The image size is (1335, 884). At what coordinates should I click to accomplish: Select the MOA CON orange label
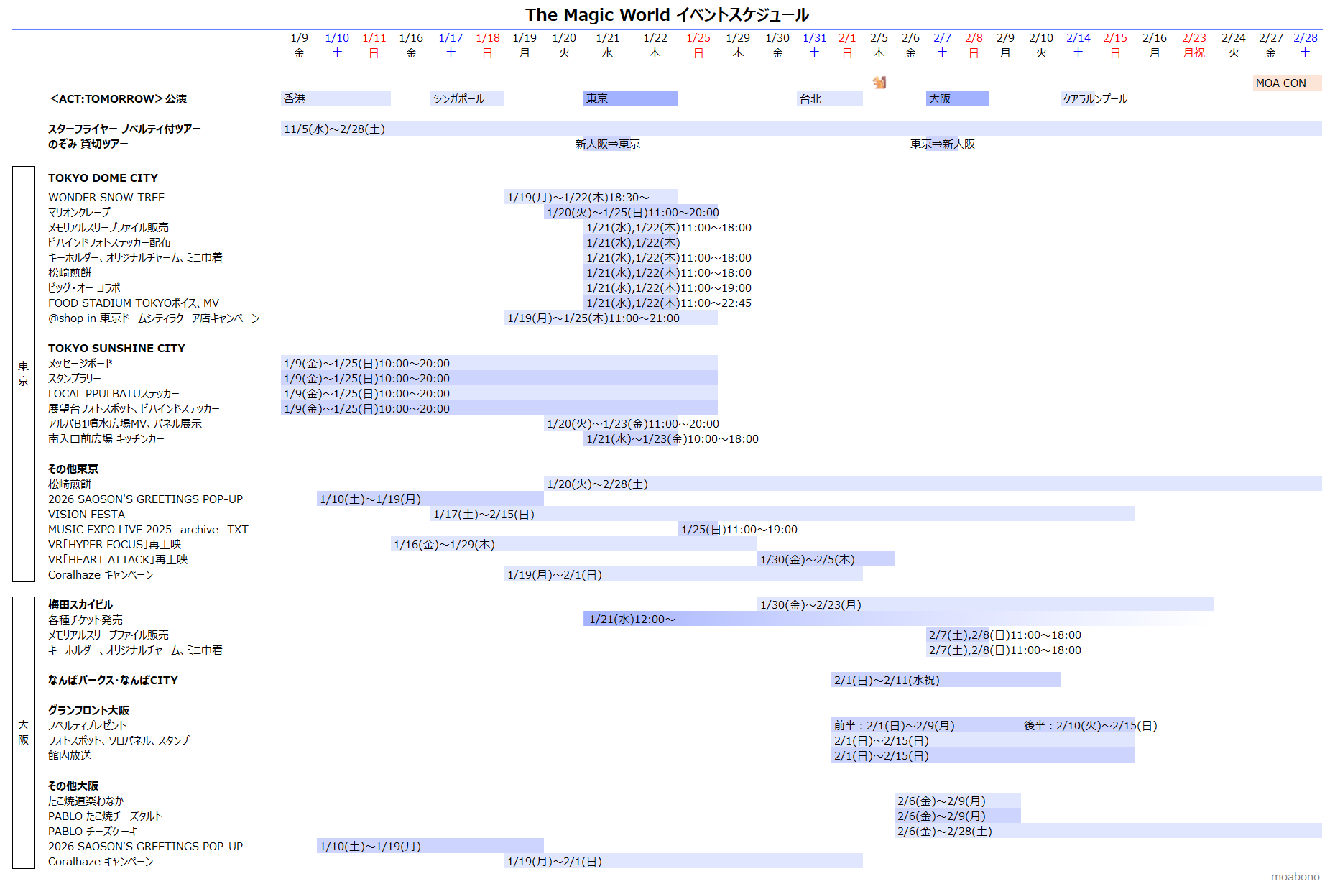click(1286, 83)
